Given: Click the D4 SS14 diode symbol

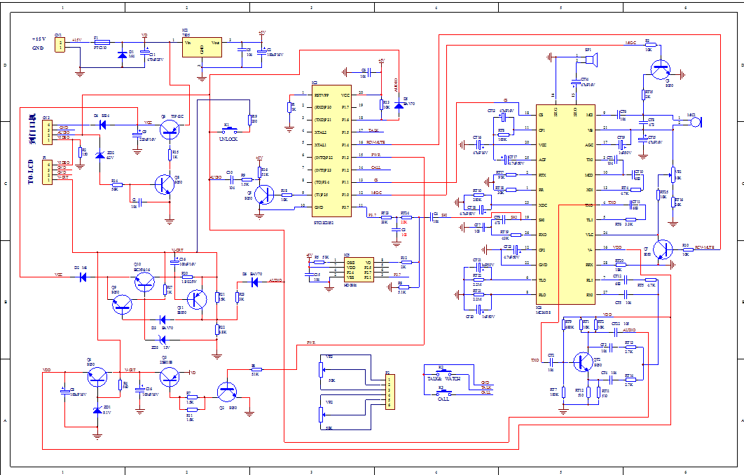Looking at the screenshot, I should [x=102, y=125].
